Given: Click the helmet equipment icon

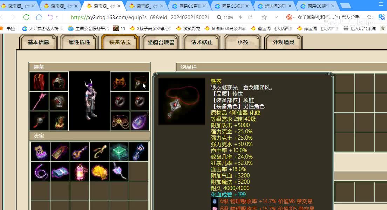Looking at the screenshot, I should [59, 82].
